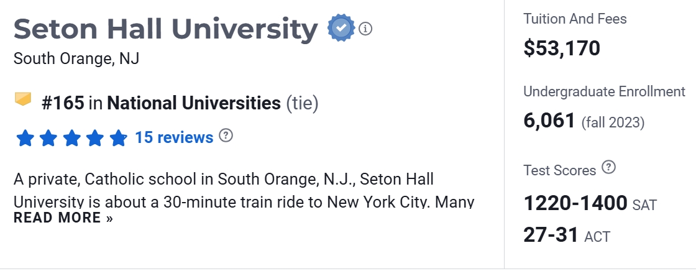Screen dimensions: 696x271
Task: Click the fifth rating star
Action: click(117, 138)
